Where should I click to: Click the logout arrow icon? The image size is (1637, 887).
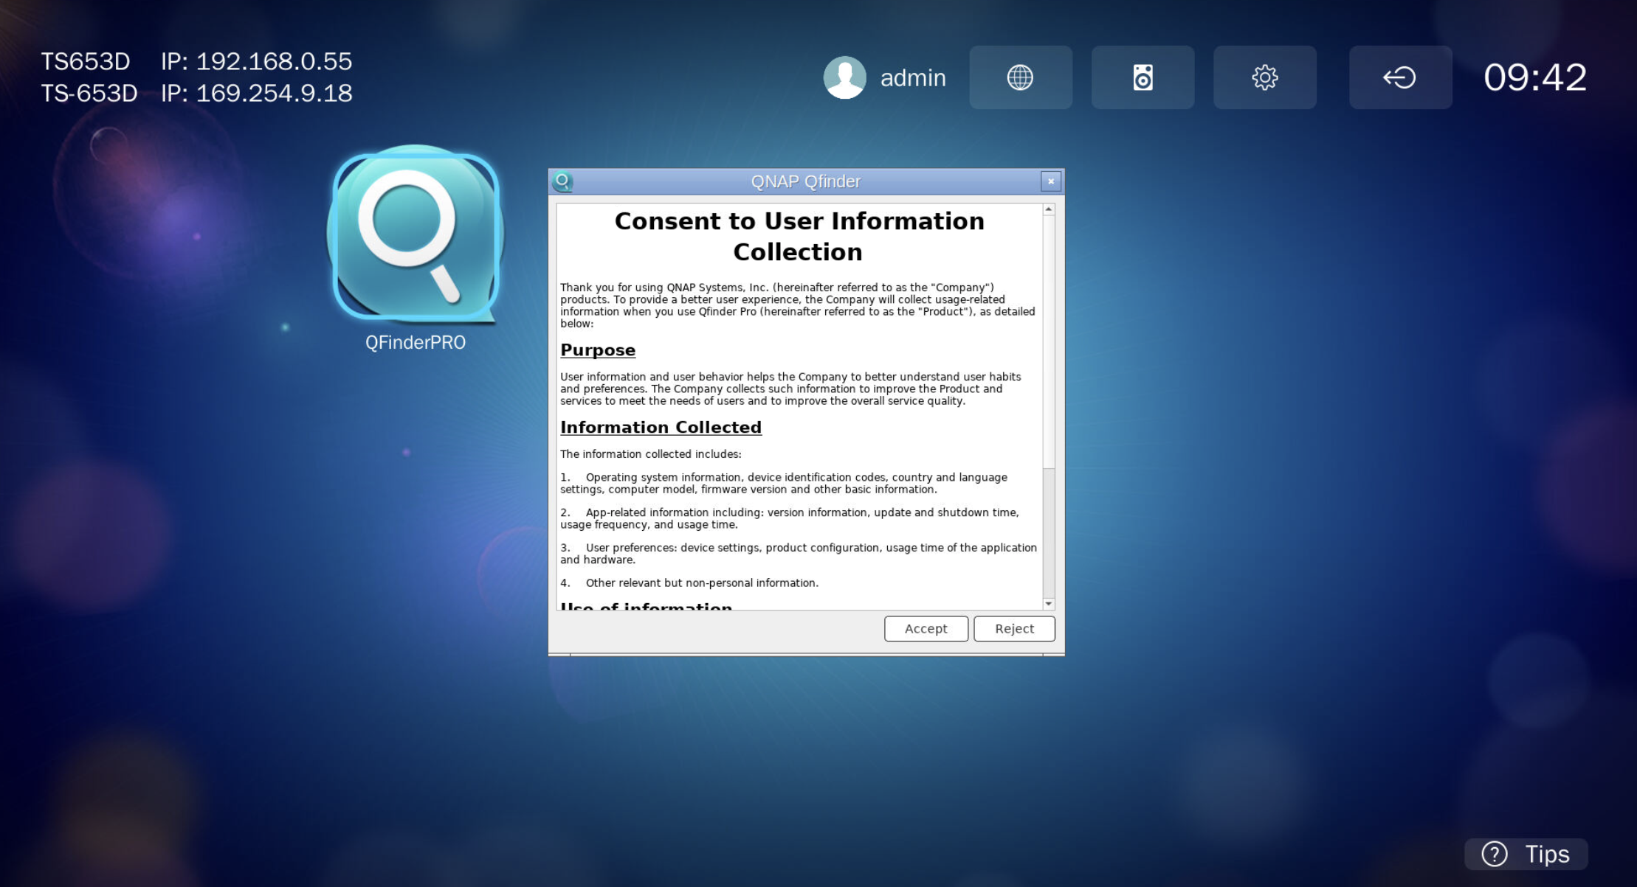pos(1400,77)
